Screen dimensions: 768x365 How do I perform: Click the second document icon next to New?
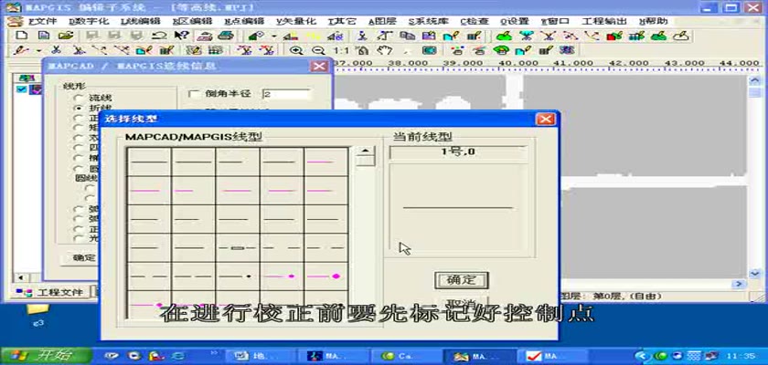tap(44, 36)
